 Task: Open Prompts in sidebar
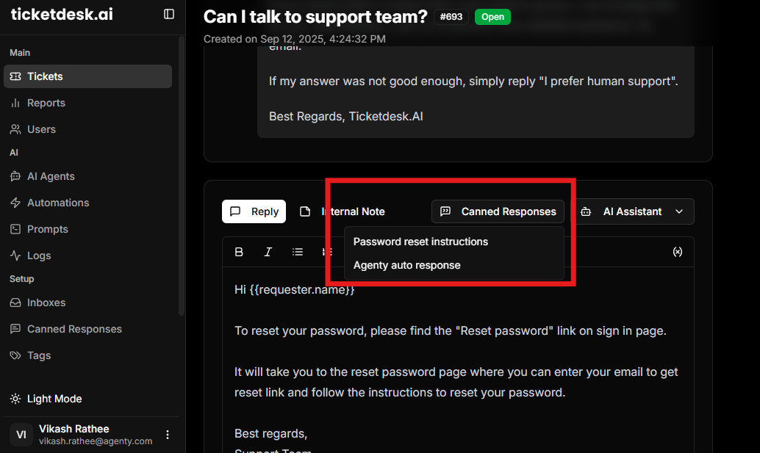click(x=87, y=229)
